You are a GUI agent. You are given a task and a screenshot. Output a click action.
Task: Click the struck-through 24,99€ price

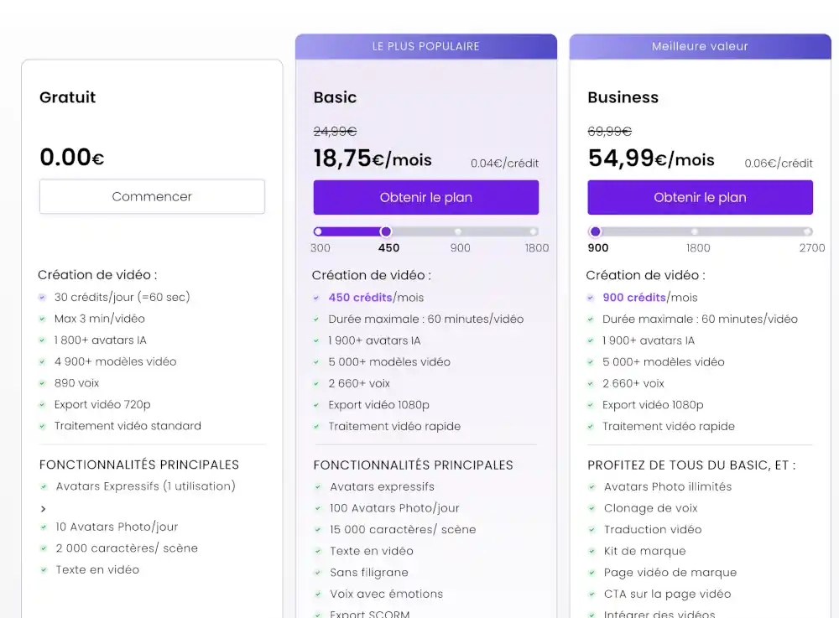tap(335, 131)
